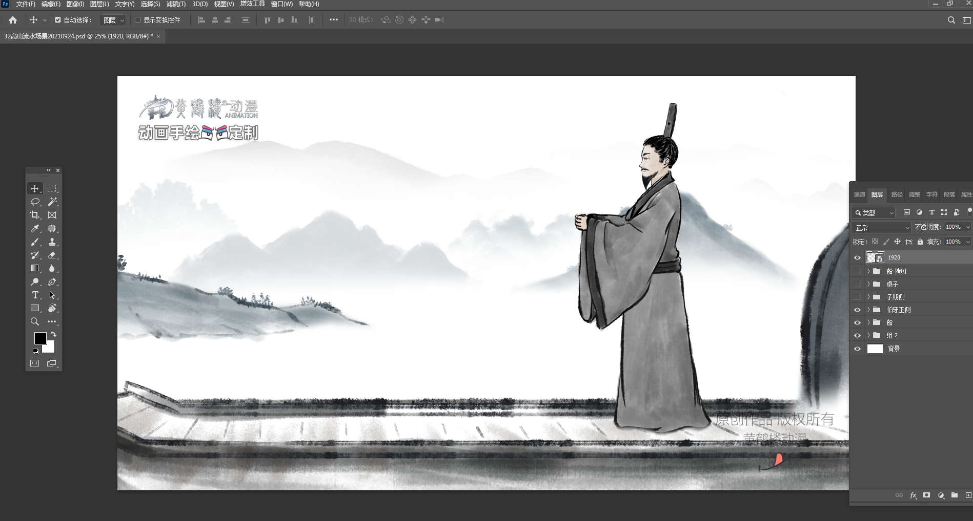The width and height of the screenshot is (973, 521).
Task: Click align left edges icon
Action: 201,20
